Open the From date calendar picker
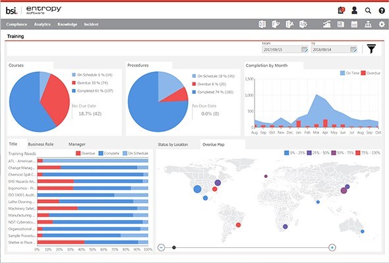The height and width of the screenshot is (263, 389). tap(305, 49)
